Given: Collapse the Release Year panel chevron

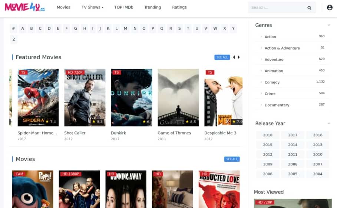Looking at the screenshot, I should 328,123.
